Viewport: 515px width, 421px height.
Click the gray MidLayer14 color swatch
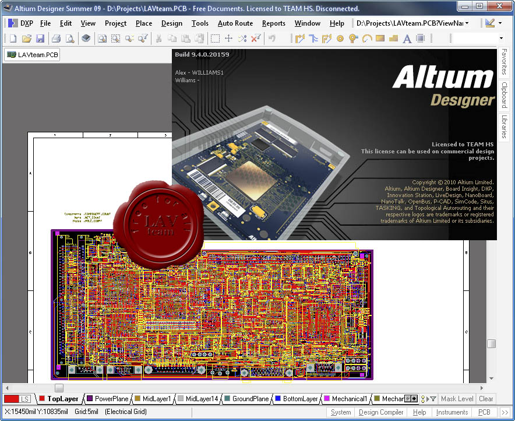(x=181, y=399)
